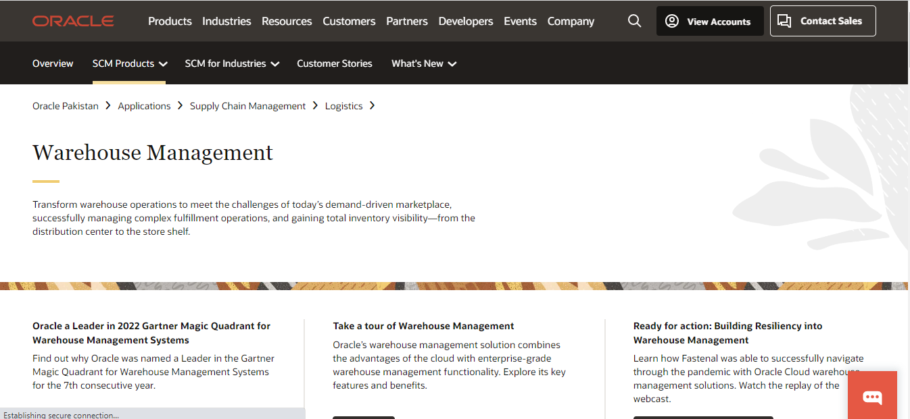Image resolution: width=910 pixels, height=419 pixels.
Task: Click the user icon in View Accounts
Action: tap(672, 21)
